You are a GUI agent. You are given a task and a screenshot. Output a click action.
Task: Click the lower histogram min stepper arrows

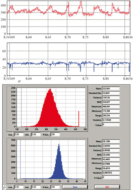coord(30,187)
